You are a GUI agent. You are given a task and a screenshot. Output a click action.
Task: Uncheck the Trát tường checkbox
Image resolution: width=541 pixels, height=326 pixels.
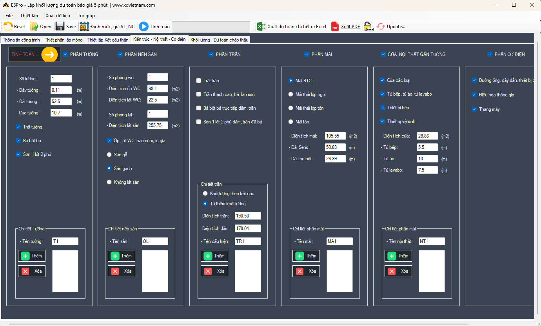coord(18,127)
